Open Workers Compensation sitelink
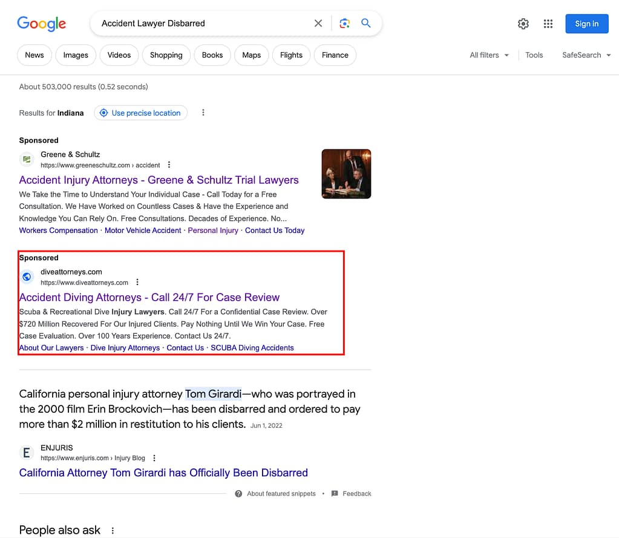Viewport: 619px width, 538px height. pyautogui.click(x=59, y=231)
